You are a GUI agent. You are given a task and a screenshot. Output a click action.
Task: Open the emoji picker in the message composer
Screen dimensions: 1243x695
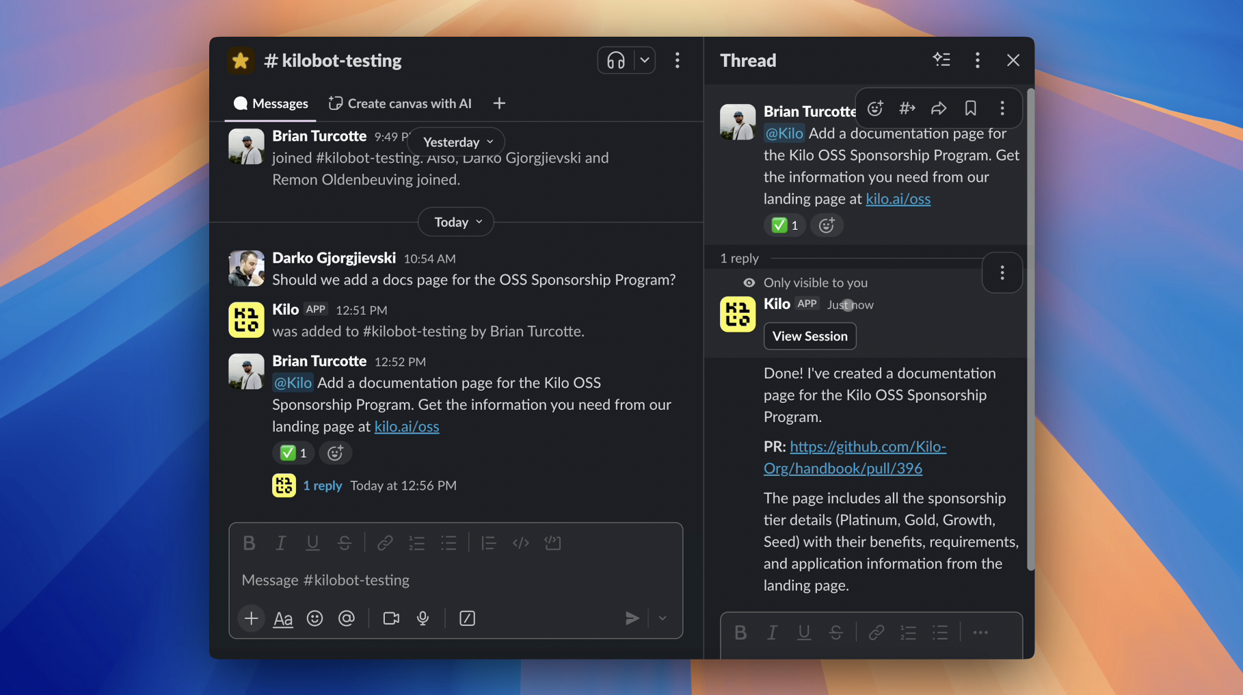[315, 618]
